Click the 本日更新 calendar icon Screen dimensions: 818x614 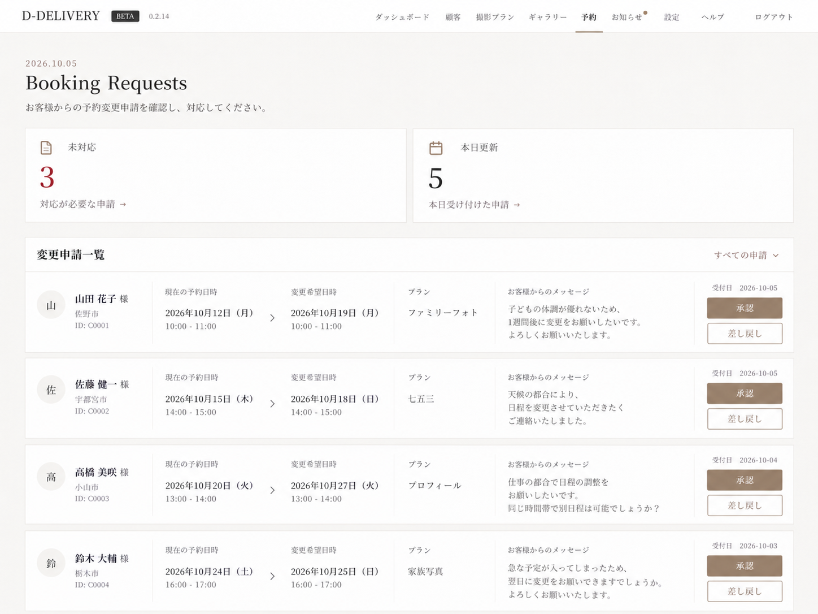[436, 148]
